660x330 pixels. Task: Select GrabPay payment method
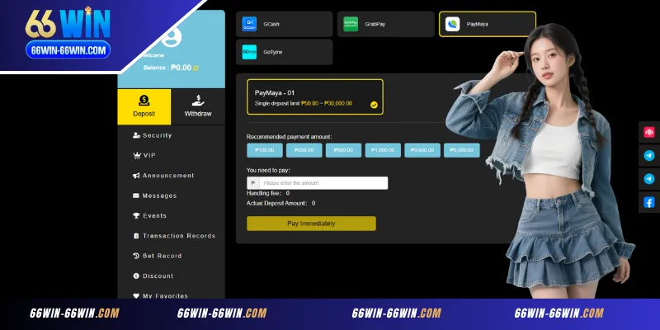click(x=385, y=24)
